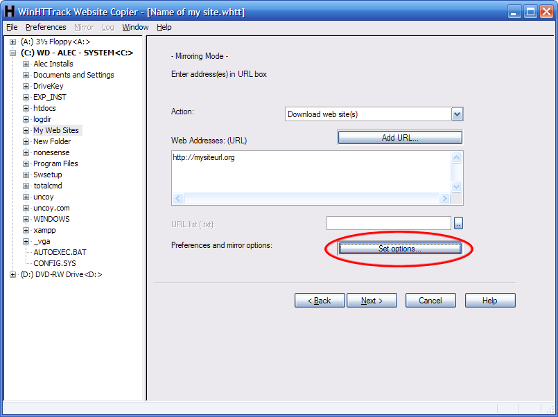Select the htdocs folder label
Screen dimensions: 558x417
point(44,108)
